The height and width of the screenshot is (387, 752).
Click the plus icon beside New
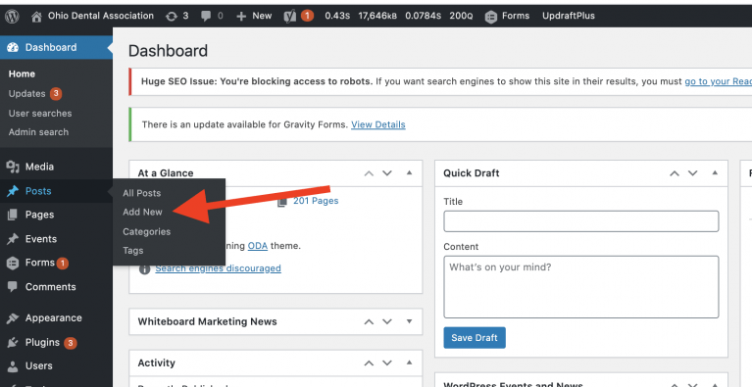[x=241, y=17]
